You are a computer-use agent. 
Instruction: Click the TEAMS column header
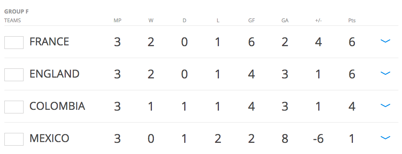[13, 20]
